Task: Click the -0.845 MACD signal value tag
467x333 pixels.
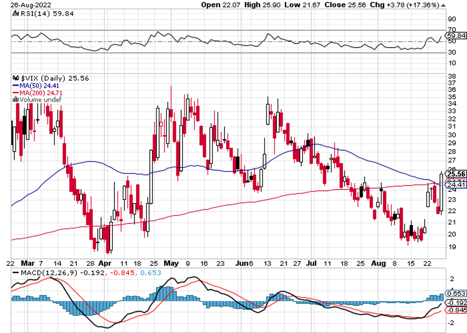Action: (455, 310)
